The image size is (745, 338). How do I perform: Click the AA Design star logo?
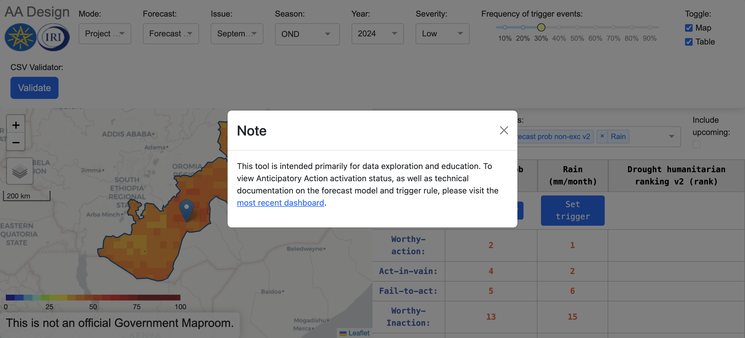pos(20,37)
